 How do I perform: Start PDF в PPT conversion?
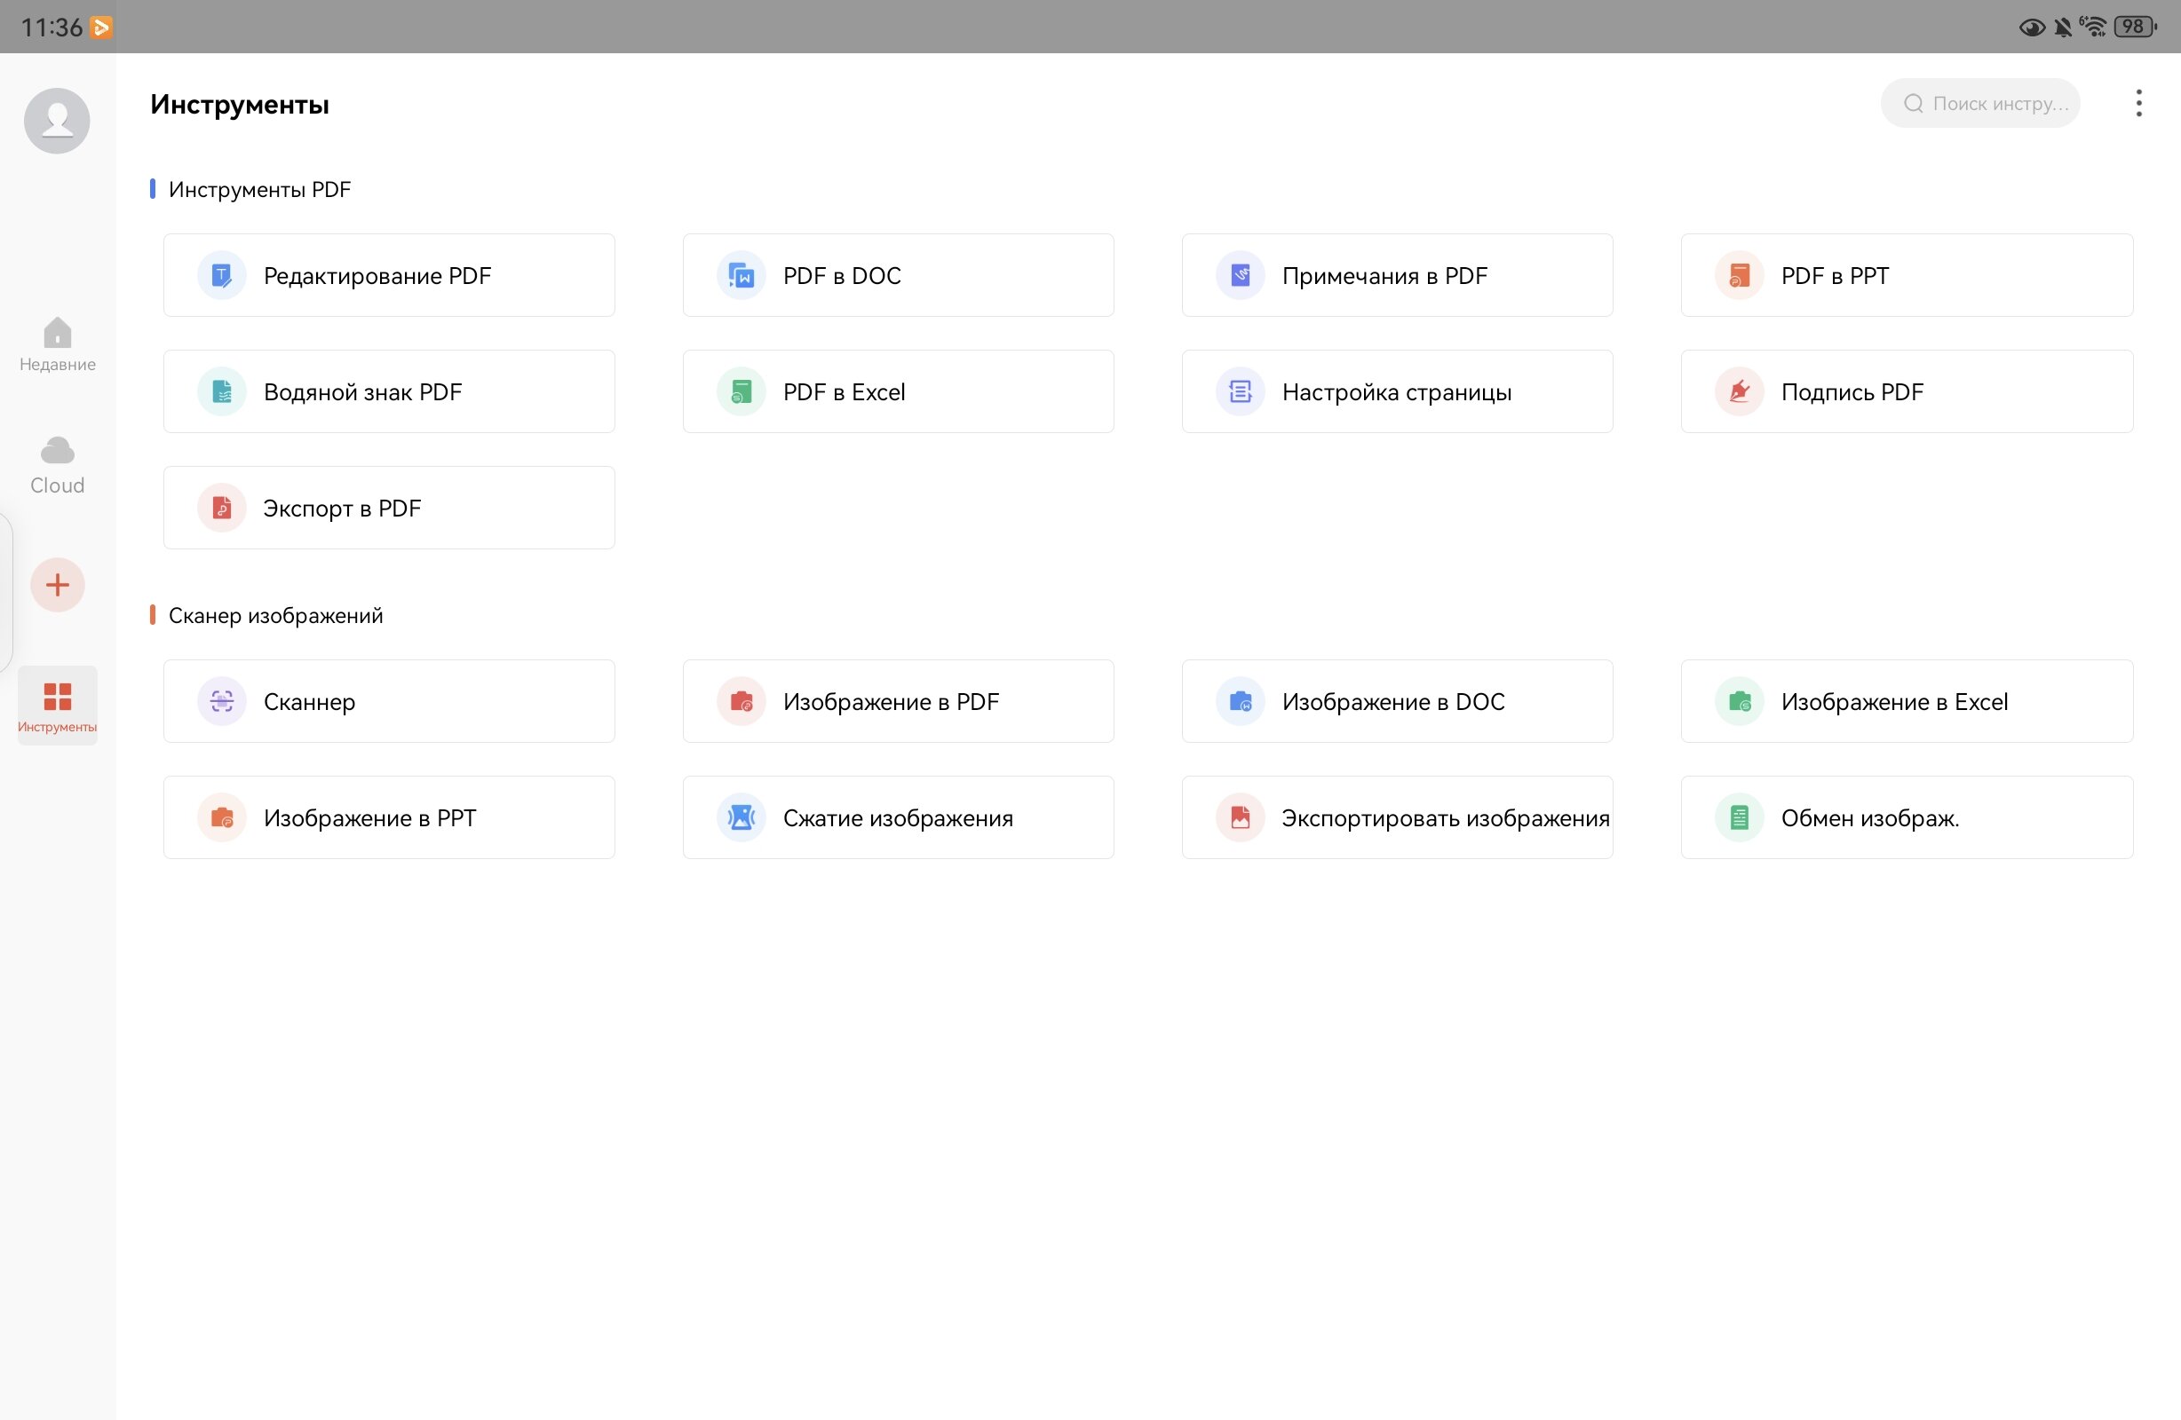point(1906,276)
